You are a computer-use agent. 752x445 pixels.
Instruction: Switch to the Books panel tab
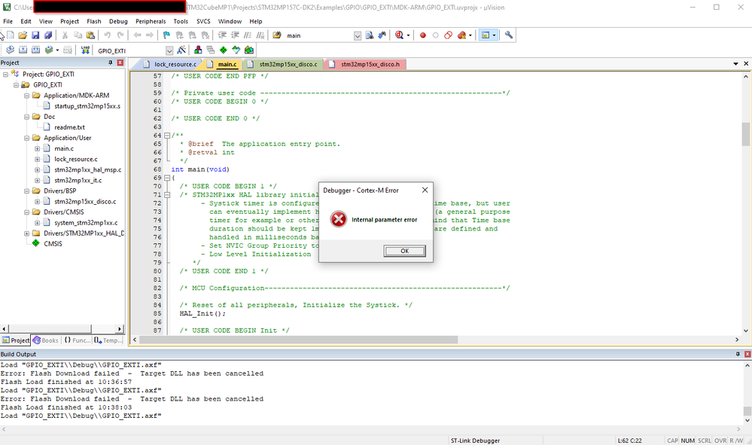(x=46, y=340)
